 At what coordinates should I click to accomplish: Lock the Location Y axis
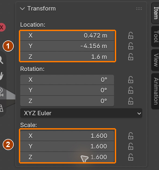tap(131, 46)
